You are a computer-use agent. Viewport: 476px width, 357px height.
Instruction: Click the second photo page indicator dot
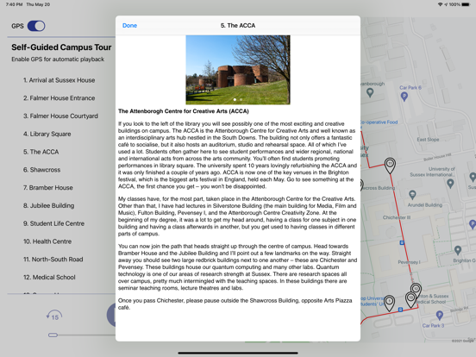pos(241,99)
